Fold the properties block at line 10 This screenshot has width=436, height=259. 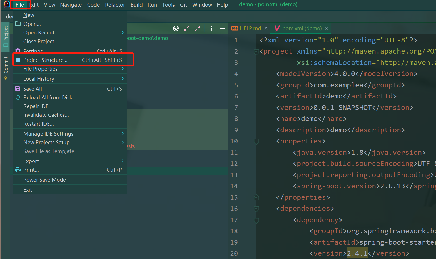tap(256, 141)
